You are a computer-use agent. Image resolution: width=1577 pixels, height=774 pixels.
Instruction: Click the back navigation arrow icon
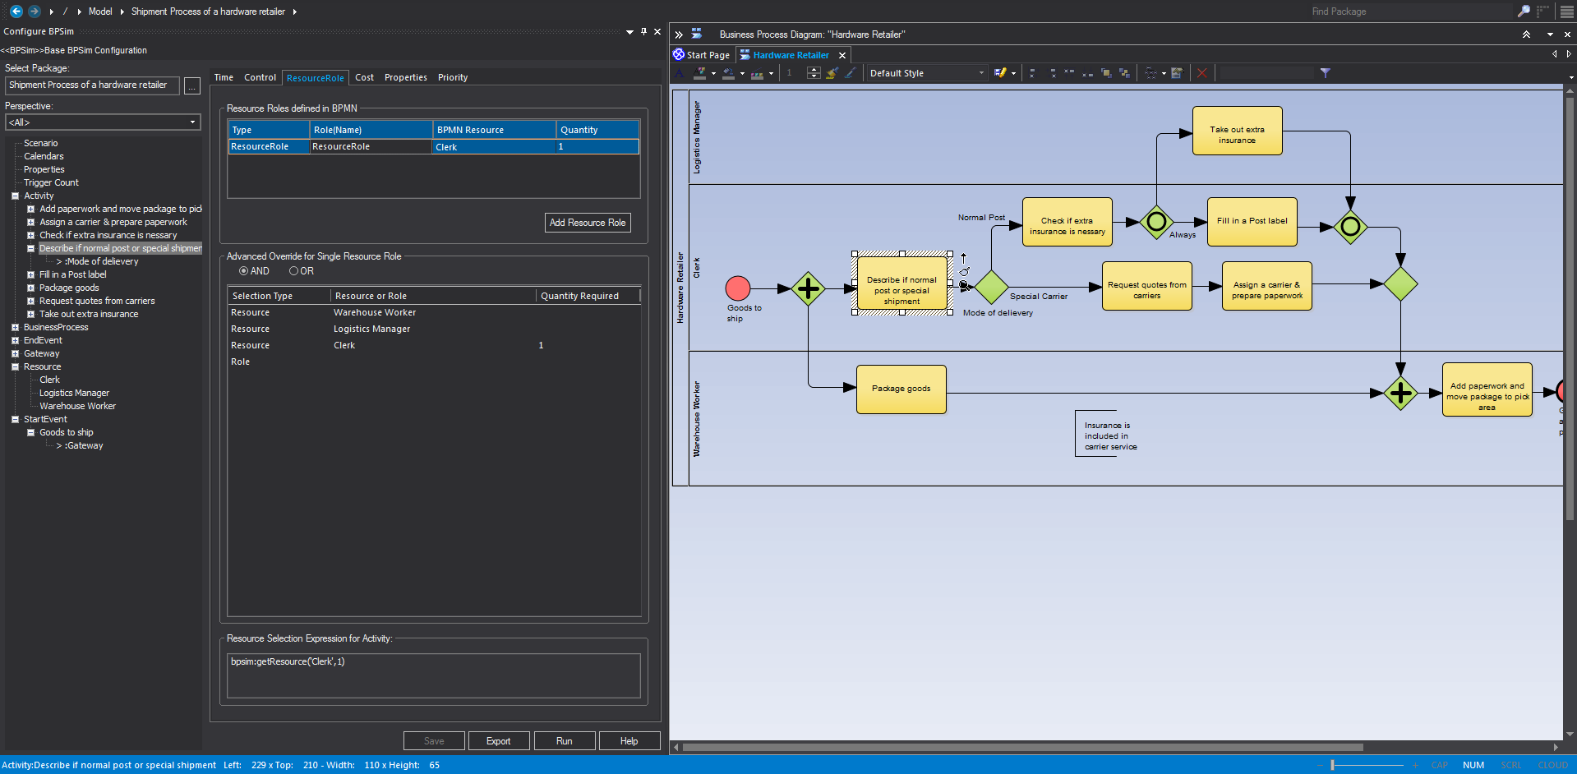pyautogui.click(x=16, y=12)
